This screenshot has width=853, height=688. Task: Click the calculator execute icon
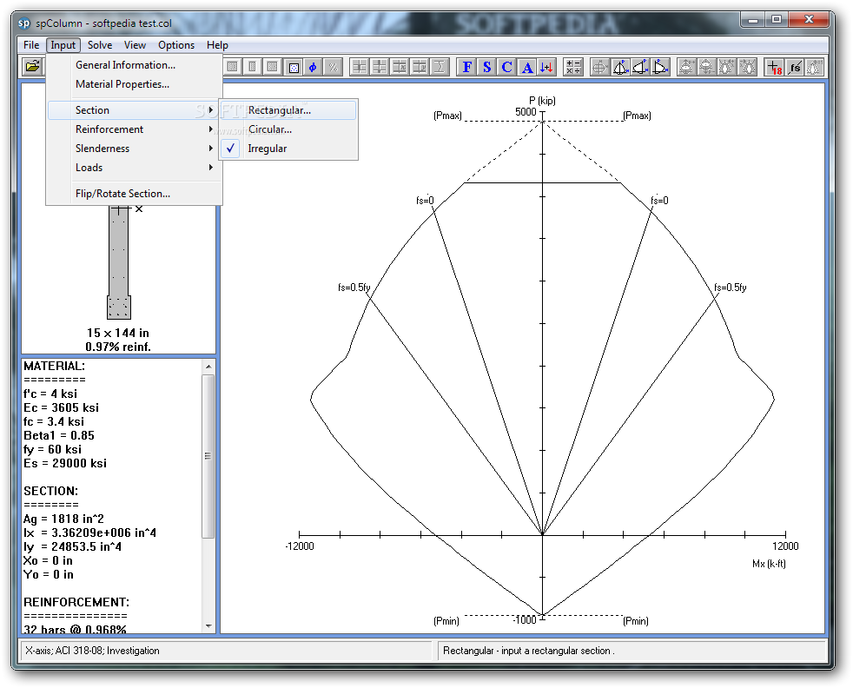pyautogui.click(x=573, y=67)
